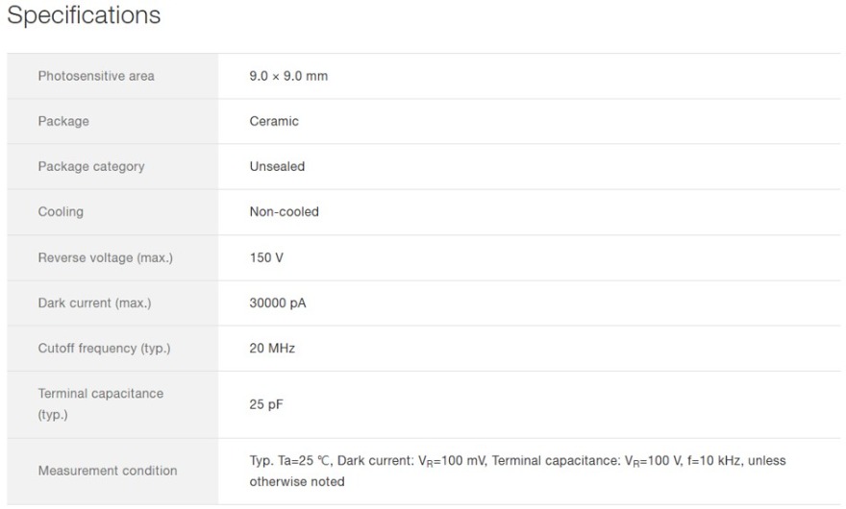The image size is (846, 509).
Task: Click the Non-cooled value
Action: pyautogui.click(x=285, y=212)
